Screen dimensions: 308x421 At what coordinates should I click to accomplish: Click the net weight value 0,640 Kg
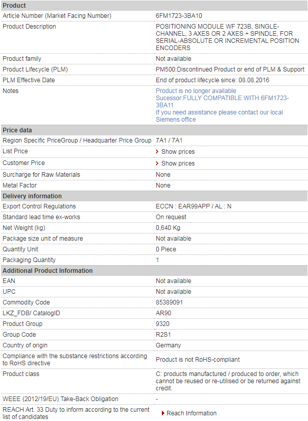point(168,228)
